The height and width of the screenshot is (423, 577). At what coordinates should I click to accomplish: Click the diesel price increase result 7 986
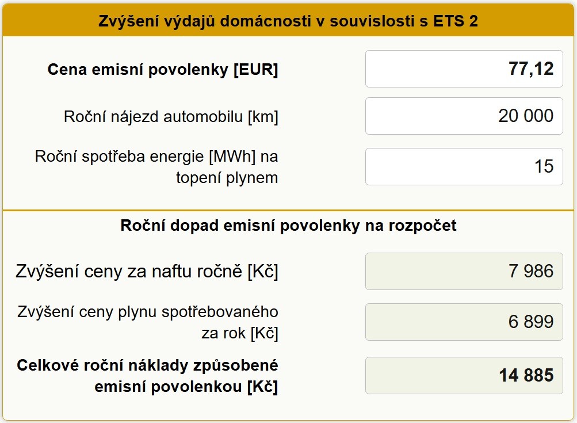(464, 270)
